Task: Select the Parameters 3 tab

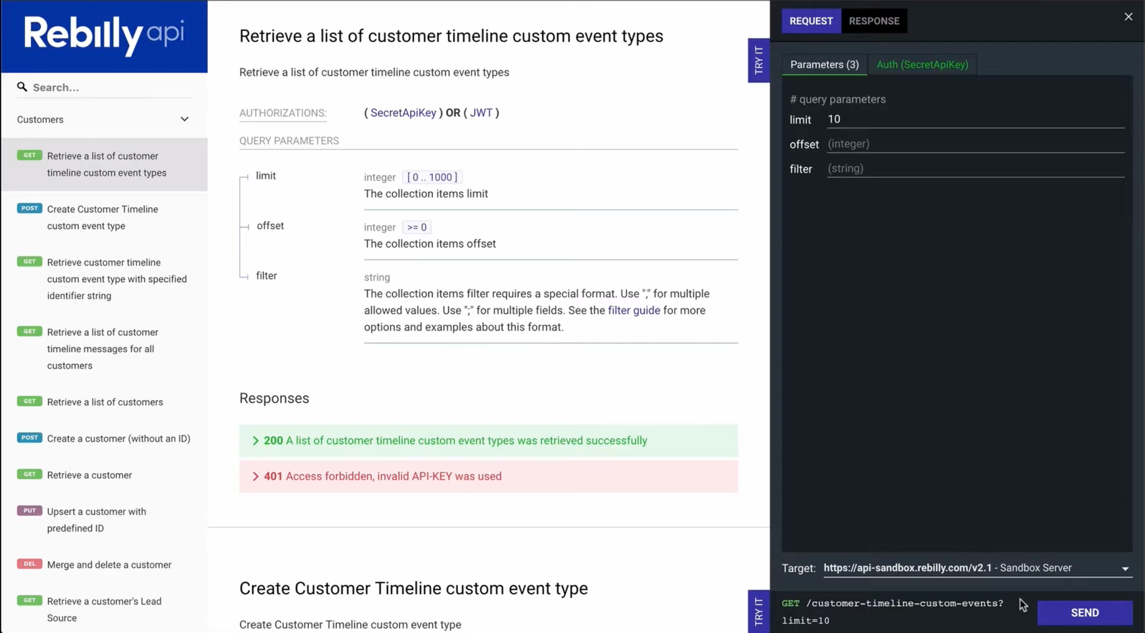Action: (825, 65)
